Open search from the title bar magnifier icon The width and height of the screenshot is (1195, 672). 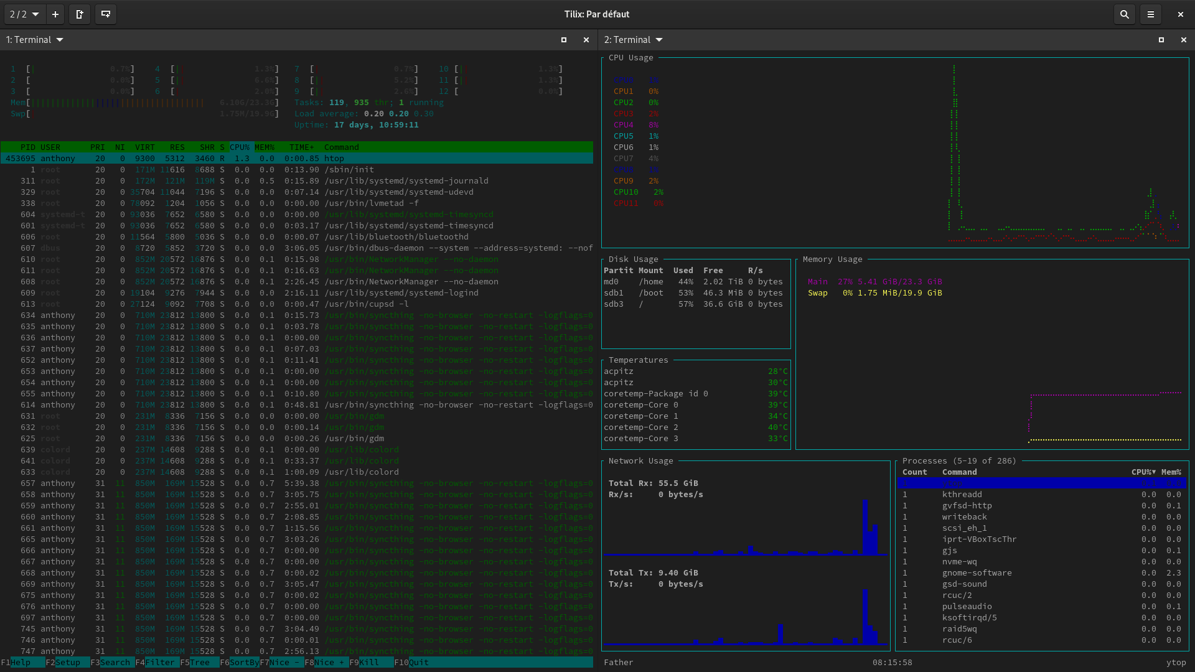1124,14
